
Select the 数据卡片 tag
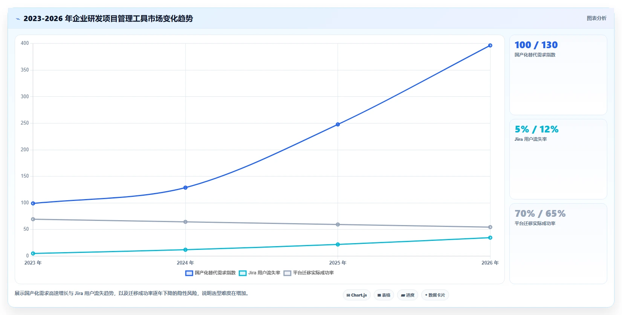(x=435, y=295)
